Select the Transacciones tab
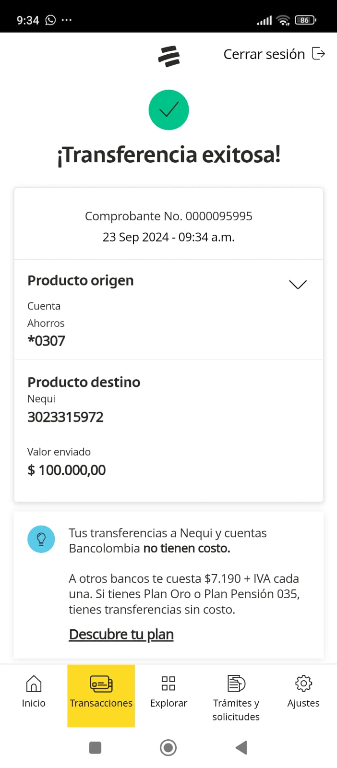 (x=101, y=695)
